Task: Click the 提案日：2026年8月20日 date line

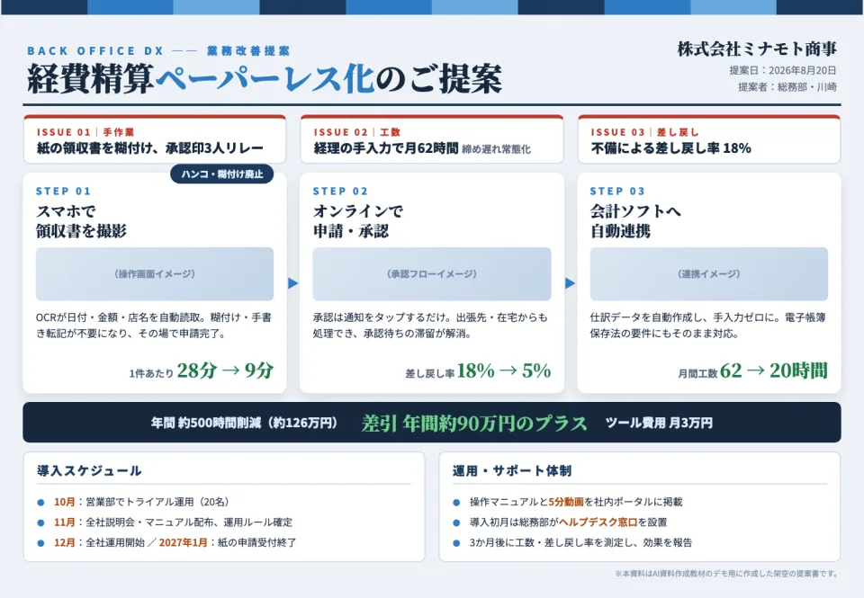Action: tap(782, 70)
